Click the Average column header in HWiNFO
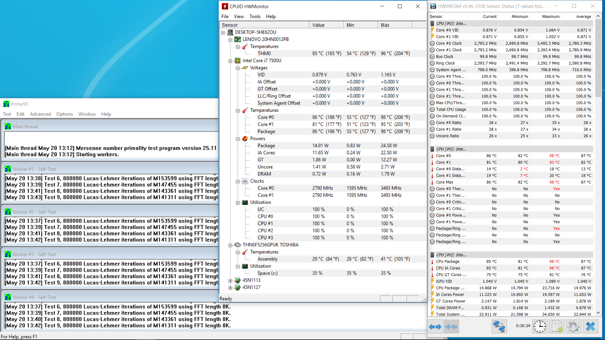The image size is (605, 340). [x=577, y=16]
